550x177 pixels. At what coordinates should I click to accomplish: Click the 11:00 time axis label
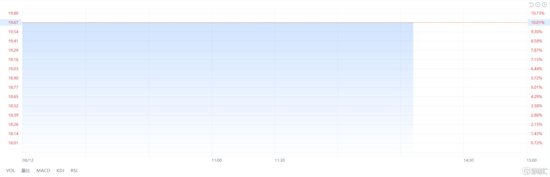(x=217, y=160)
